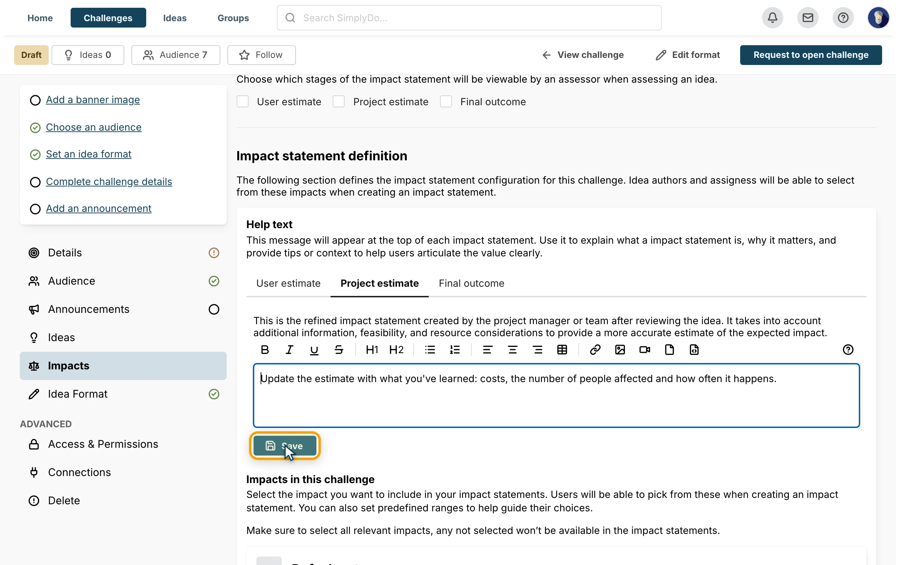Go back via View challenge
This screenshot has width=904, height=565.
click(x=583, y=55)
